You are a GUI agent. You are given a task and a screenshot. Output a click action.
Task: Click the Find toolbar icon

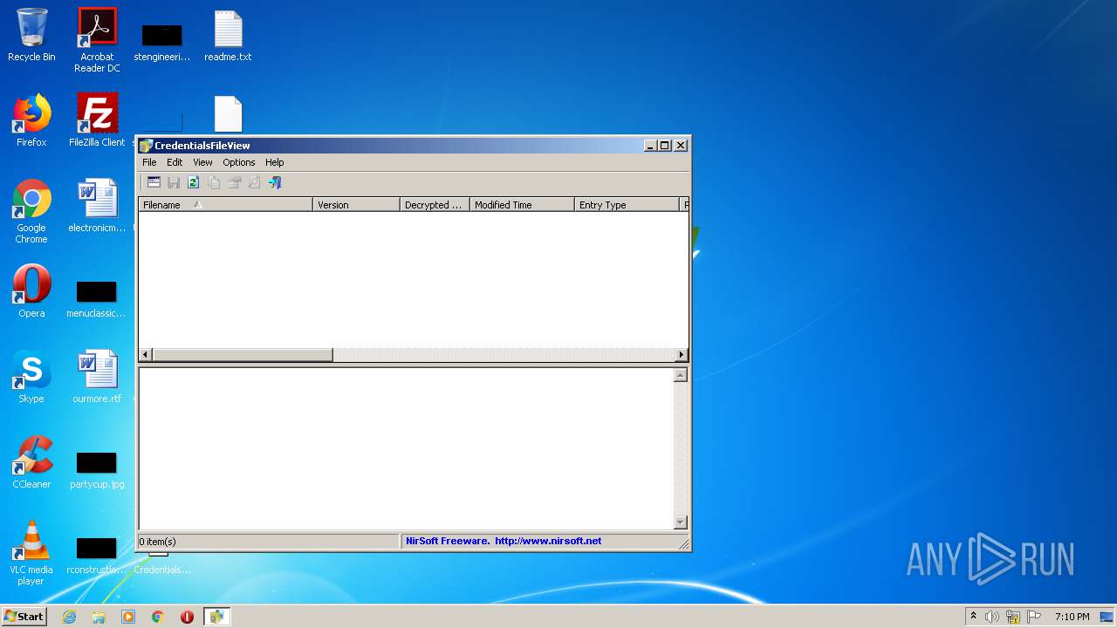[x=254, y=182]
